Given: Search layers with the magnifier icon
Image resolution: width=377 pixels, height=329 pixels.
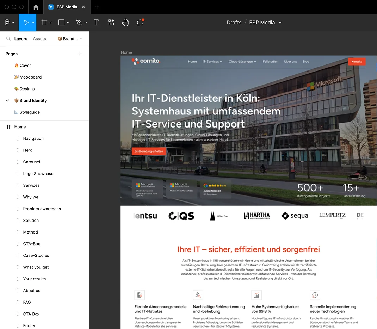Looking at the screenshot, I should pyautogui.click(x=8, y=39).
